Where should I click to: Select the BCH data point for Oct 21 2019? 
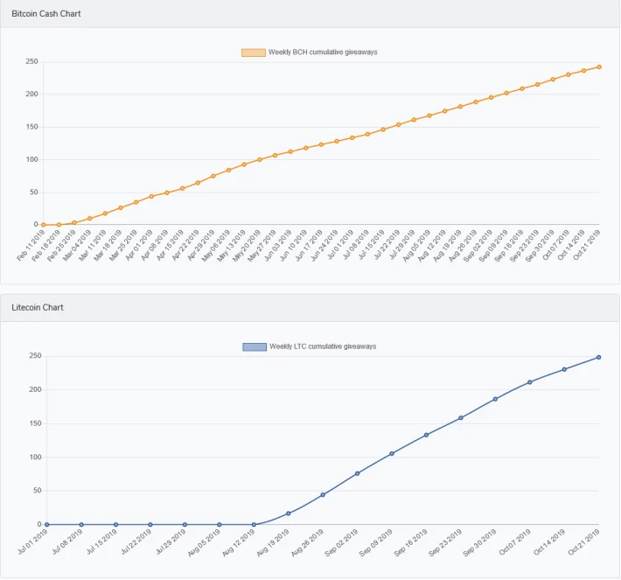[x=599, y=67]
